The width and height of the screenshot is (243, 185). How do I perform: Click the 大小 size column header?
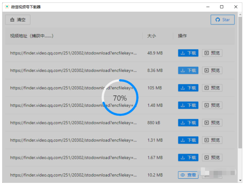[x=151, y=36]
